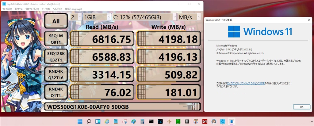Open the Windows Start menu

click(x=80, y=121)
